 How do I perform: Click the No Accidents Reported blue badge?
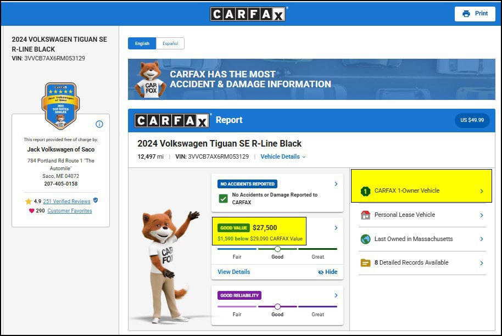coord(248,184)
